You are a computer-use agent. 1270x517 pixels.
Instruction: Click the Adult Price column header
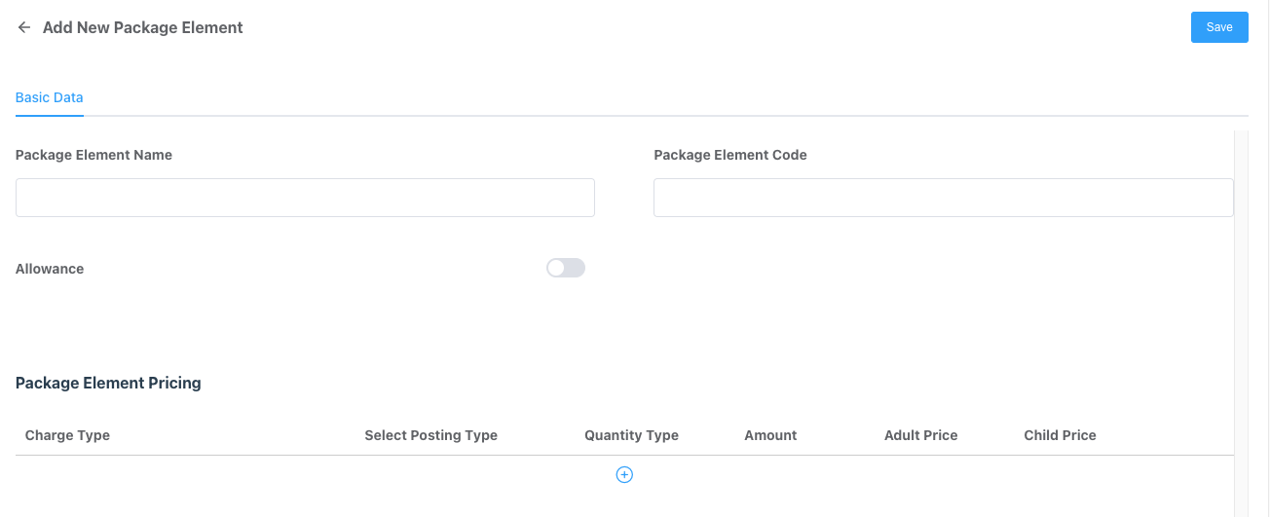[x=920, y=435]
